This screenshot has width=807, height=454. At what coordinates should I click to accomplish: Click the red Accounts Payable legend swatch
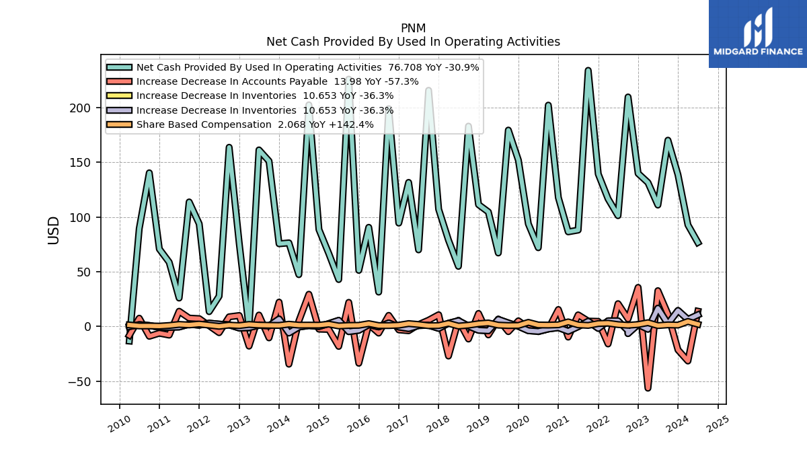[120, 81]
